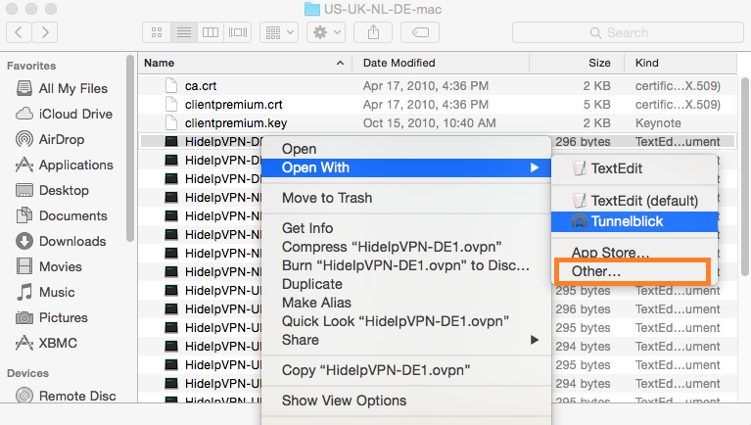The width and height of the screenshot is (751, 425).
Task: Click the ca.crt document icon
Action: click(171, 86)
